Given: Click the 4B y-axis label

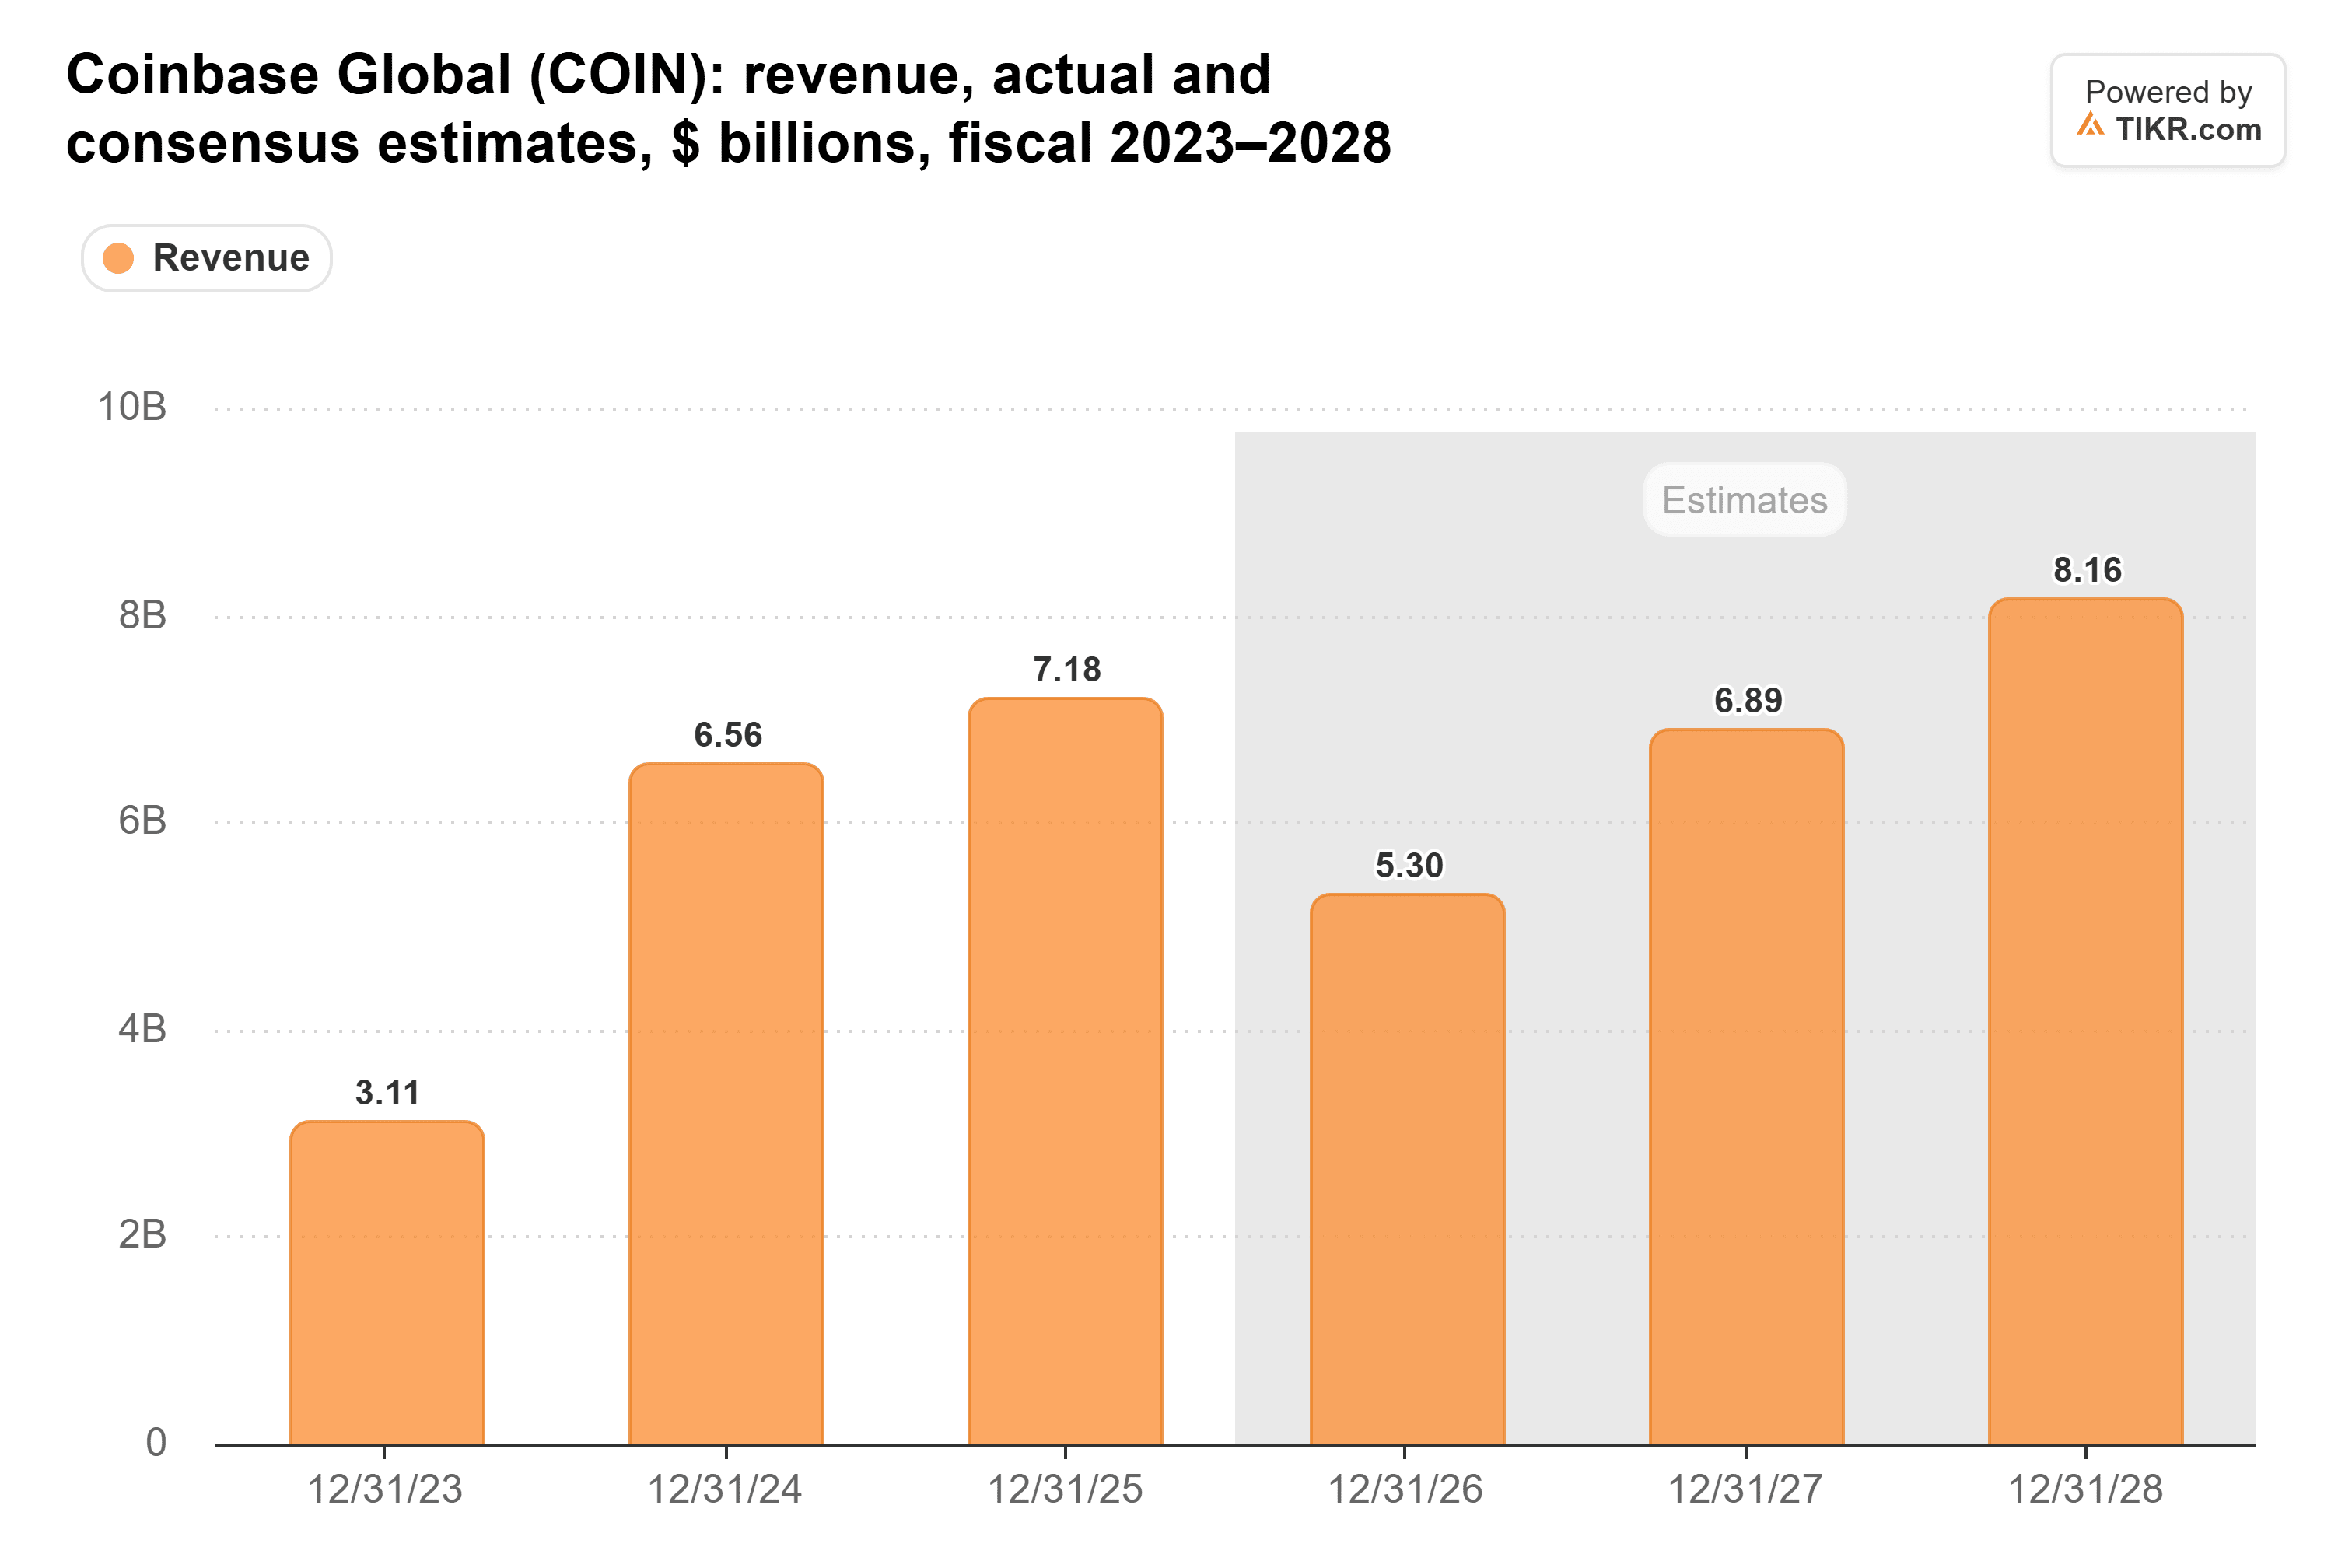Looking at the screenshot, I should (x=142, y=1029).
